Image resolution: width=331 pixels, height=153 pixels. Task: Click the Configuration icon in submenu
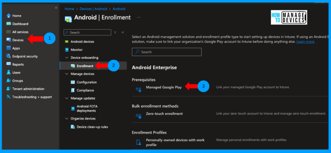tap(73, 82)
